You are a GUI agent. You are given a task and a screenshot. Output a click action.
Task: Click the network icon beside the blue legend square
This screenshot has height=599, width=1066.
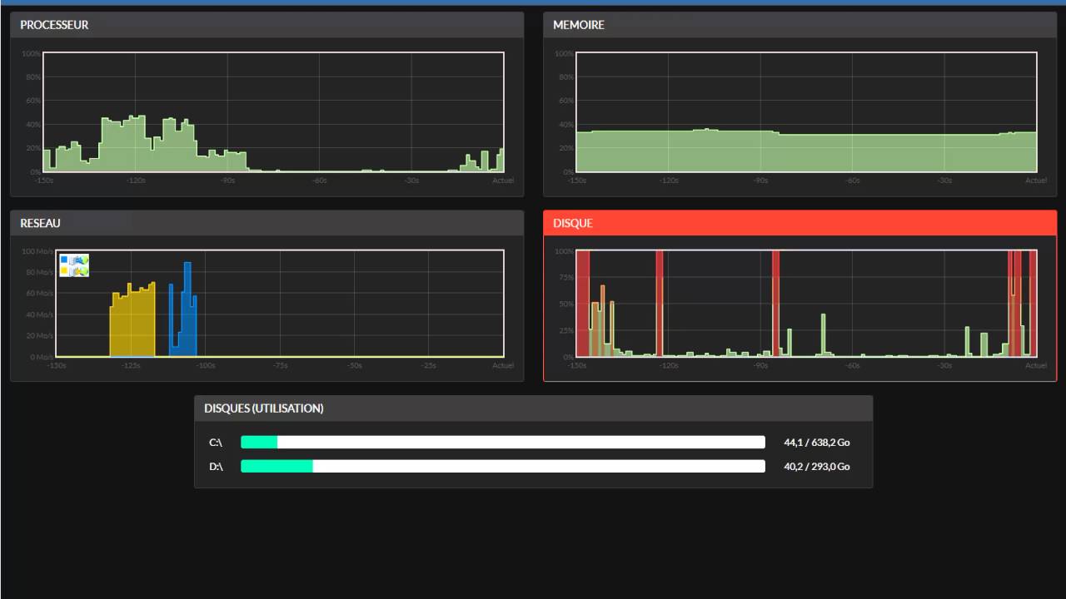click(80, 260)
